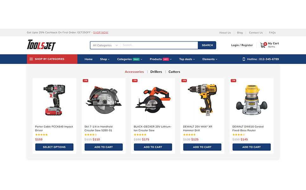Click the star rating under Porter Cable driver
Image resolution: width=306 pixels, height=190 pixels.
coord(41,135)
